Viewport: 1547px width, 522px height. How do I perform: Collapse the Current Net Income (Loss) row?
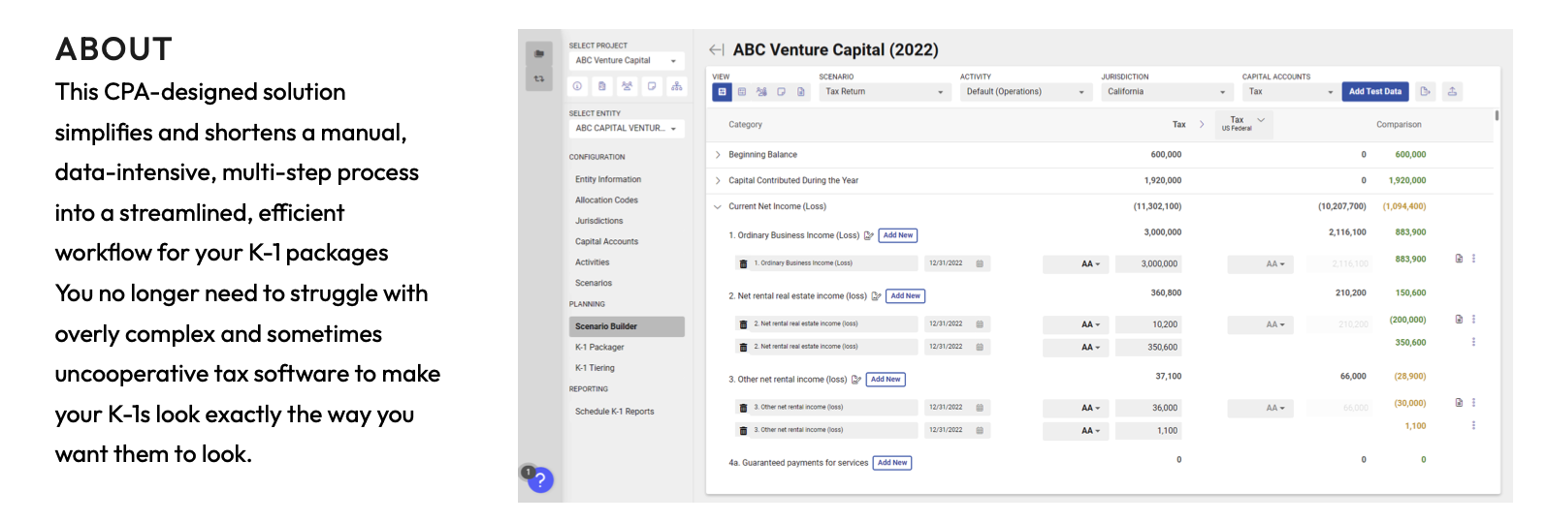718,206
